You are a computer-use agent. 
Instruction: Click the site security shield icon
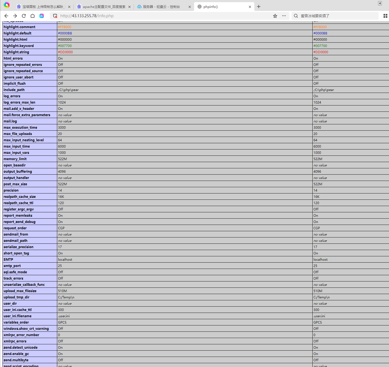pyautogui.click(x=55, y=16)
